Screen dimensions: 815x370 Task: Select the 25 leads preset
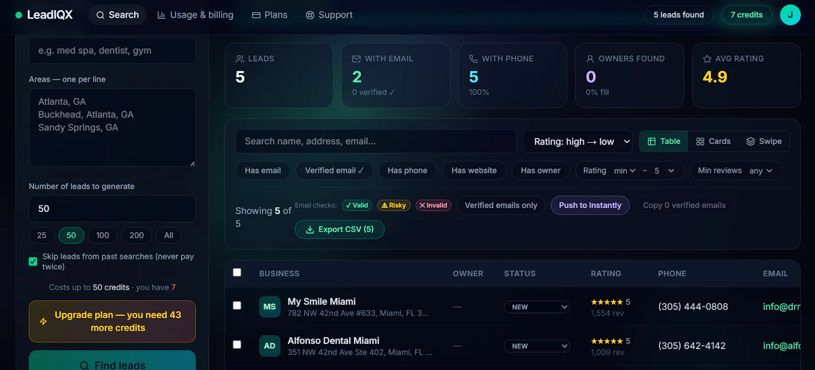42,235
